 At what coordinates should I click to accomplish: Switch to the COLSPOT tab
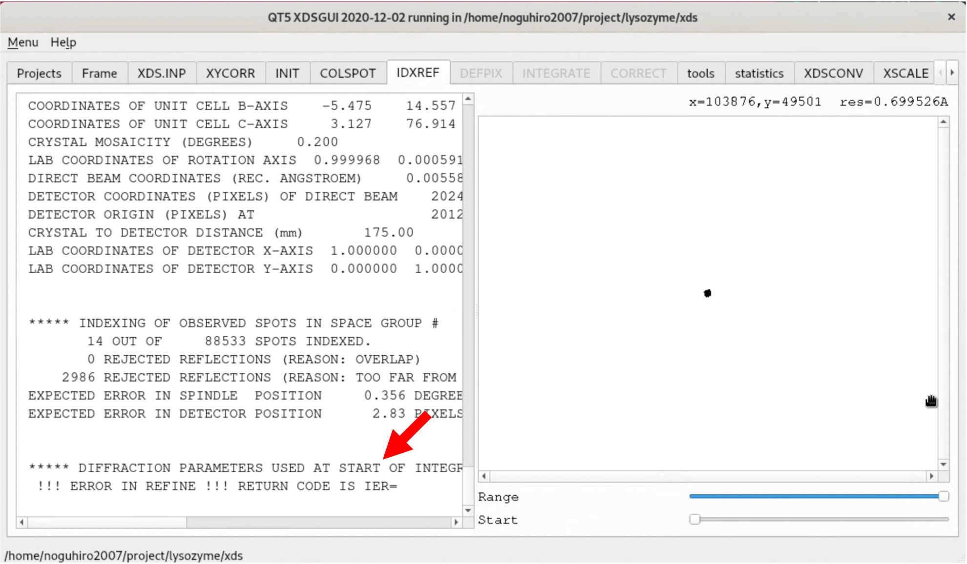point(347,73)
